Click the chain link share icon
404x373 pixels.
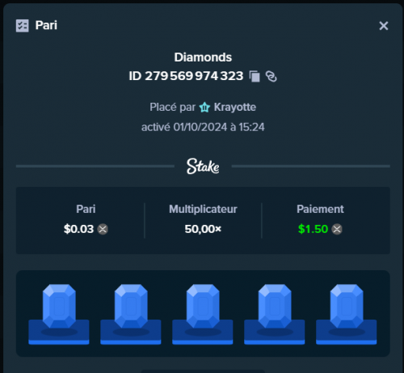[271, 76]
